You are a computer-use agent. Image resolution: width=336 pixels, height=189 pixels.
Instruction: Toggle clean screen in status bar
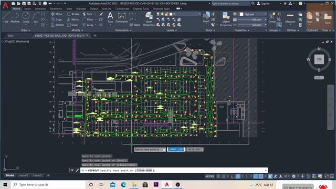click(327, 176)
